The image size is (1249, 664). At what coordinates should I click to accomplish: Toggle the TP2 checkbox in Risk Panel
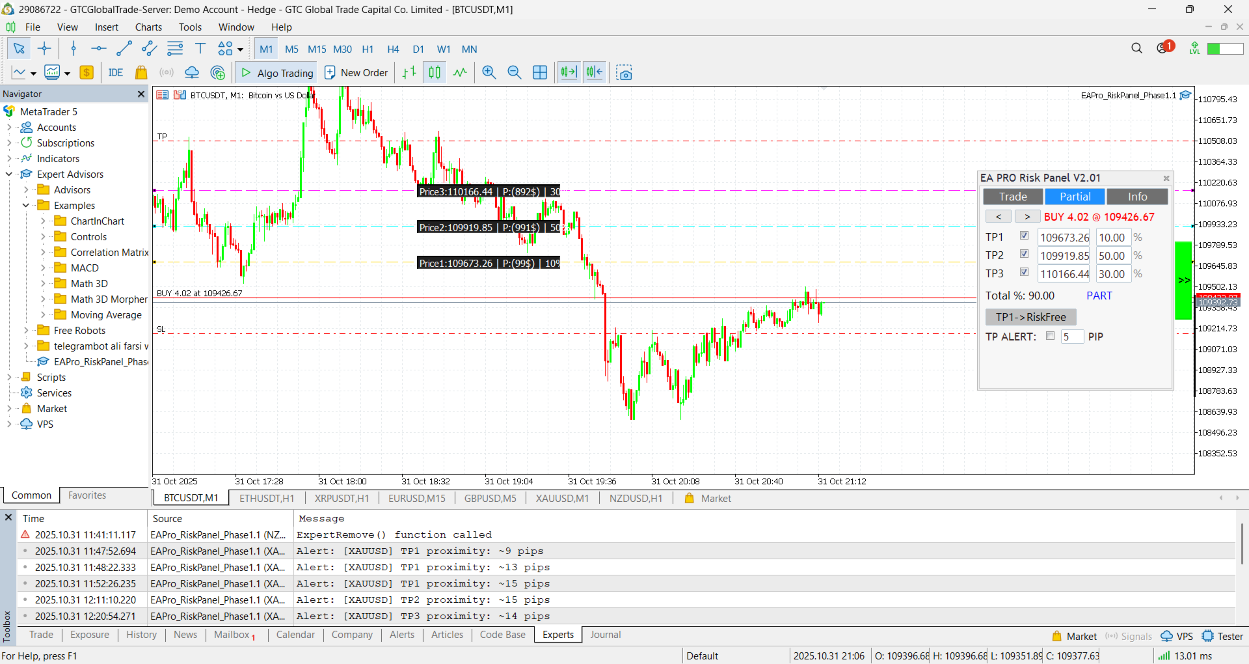[x=1024, y=254]
